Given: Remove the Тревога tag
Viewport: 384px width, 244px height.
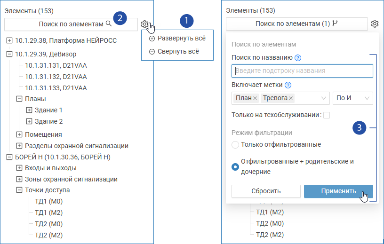Looking at the screenshot, I should [291, 98].
